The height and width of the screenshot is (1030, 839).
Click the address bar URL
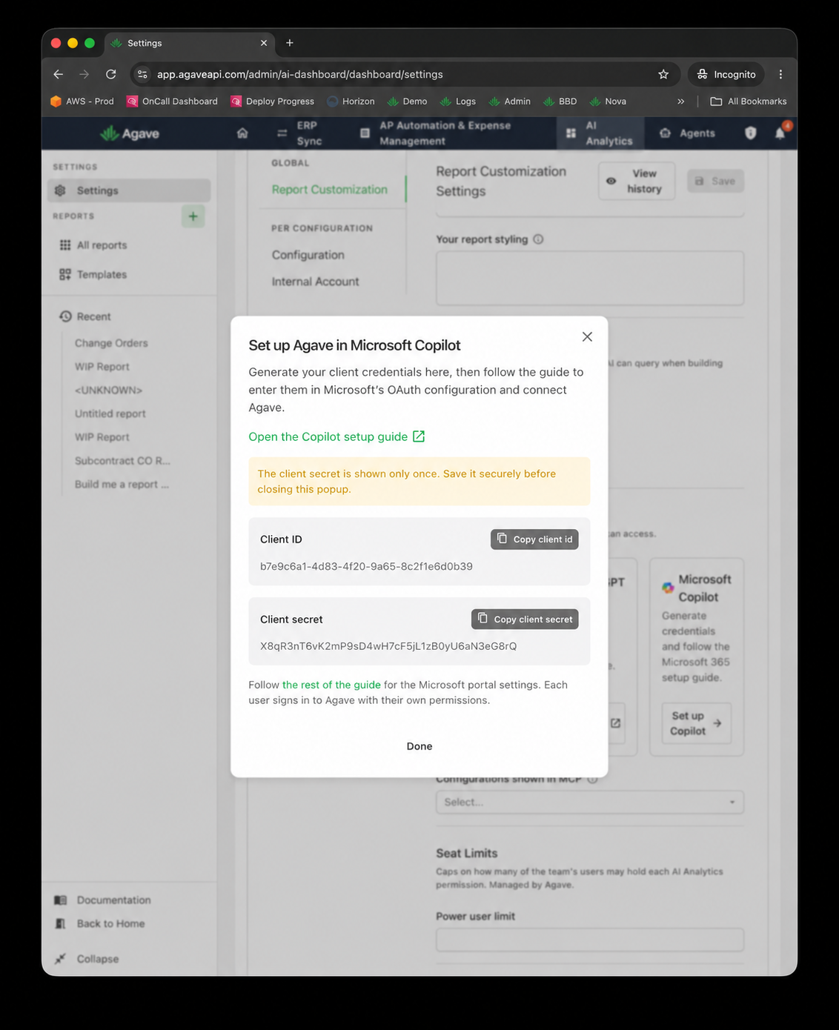300,74
